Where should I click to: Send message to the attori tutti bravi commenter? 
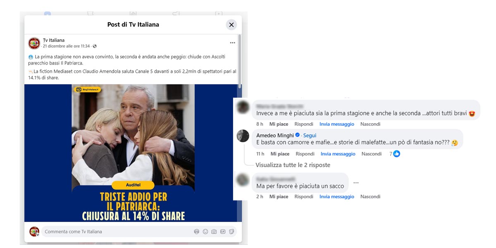[x=337, y=124]
